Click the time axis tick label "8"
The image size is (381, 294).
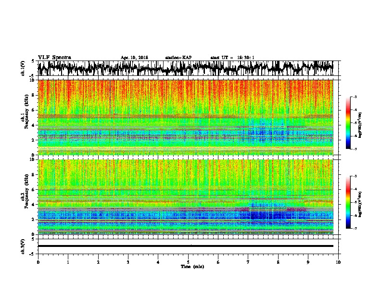278,262
